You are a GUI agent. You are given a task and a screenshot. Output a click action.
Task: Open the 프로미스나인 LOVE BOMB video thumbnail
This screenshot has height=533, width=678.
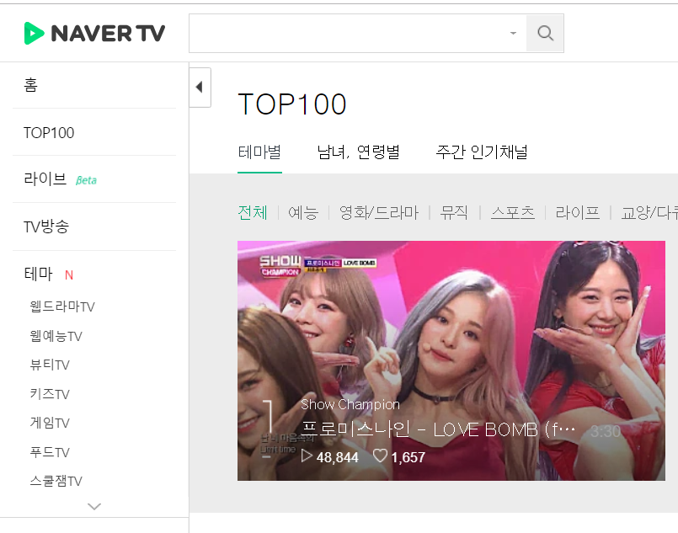[x=451, y=360]
